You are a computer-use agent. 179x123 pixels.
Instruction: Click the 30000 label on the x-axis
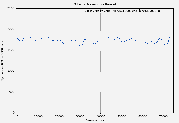[x=80, y=116]
